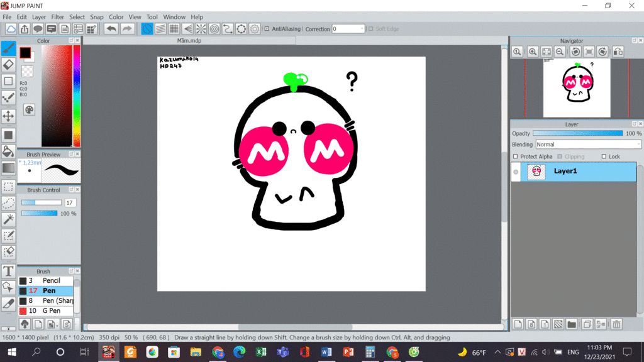Flip the view using the Navigator flip icon
The width and height of the screenshot is (644, 362).
click(618, 52)
